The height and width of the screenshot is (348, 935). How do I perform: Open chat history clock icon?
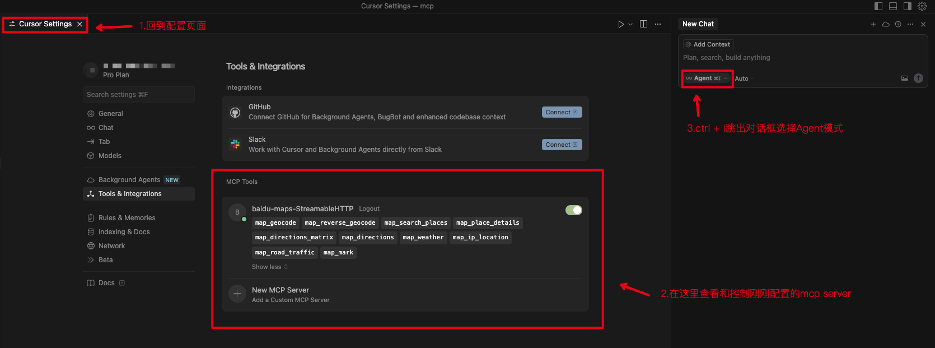point(898,24)
